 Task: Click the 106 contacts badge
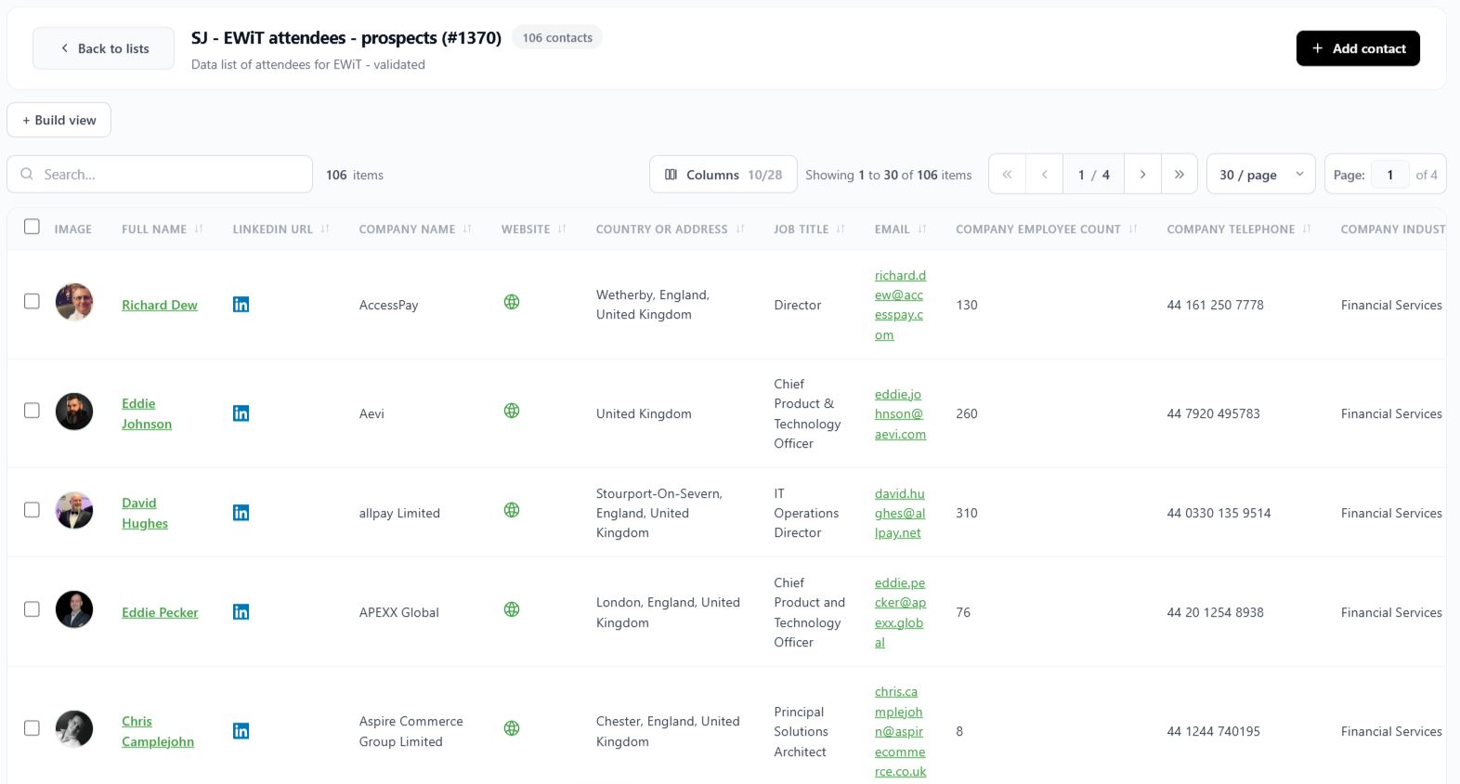(557, 37)
